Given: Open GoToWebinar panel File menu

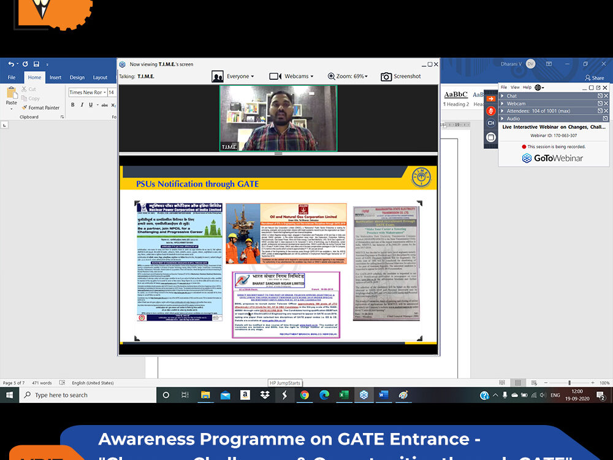Looking at the screenshot, I should [x=504, y=87].
